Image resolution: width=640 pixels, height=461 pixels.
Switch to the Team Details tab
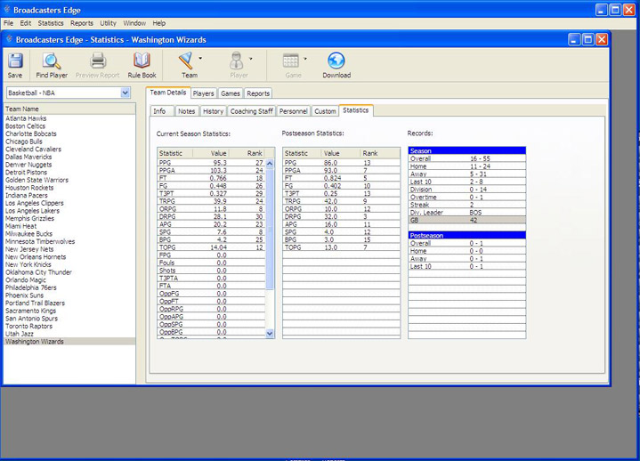click(168, 93)
